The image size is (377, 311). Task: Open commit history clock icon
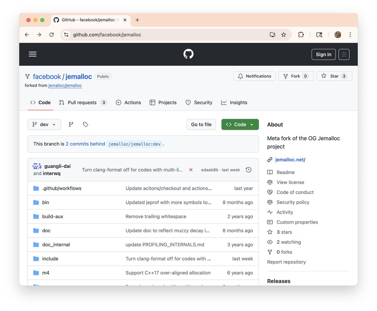click(x=249, y=170)
